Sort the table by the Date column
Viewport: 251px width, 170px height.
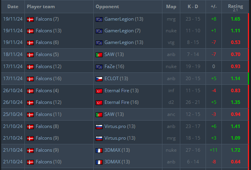(x=13, y=7)
